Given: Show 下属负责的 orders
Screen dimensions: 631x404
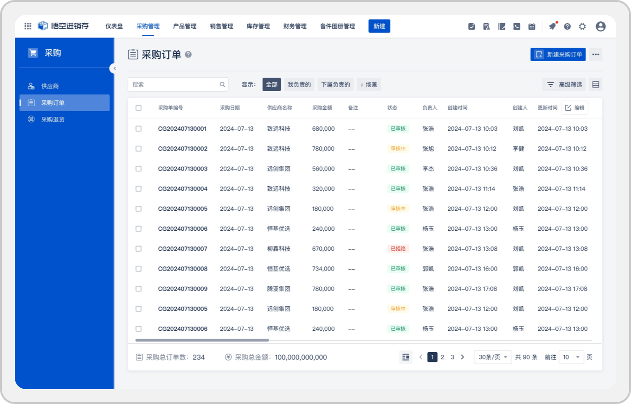Looking at the screenshot, I should coord(335,84).
